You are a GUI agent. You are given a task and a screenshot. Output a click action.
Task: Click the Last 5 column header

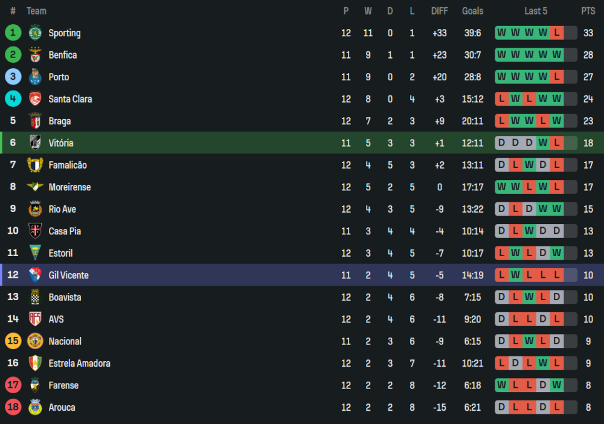click(536, 11)
